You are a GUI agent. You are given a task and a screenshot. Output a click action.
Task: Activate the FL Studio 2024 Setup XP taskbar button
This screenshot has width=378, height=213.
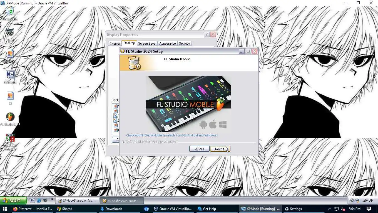tap(122, 201)
